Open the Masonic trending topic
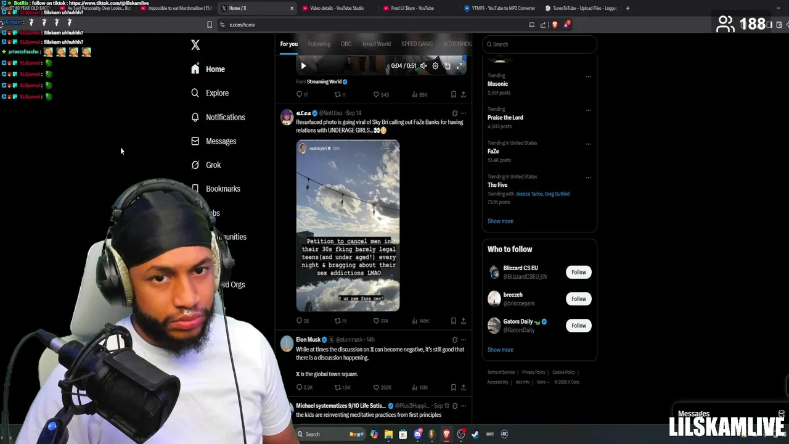 coord(498,84)
